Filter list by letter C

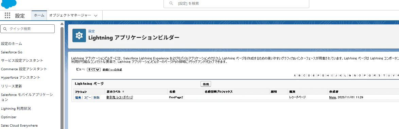(304, 75)
